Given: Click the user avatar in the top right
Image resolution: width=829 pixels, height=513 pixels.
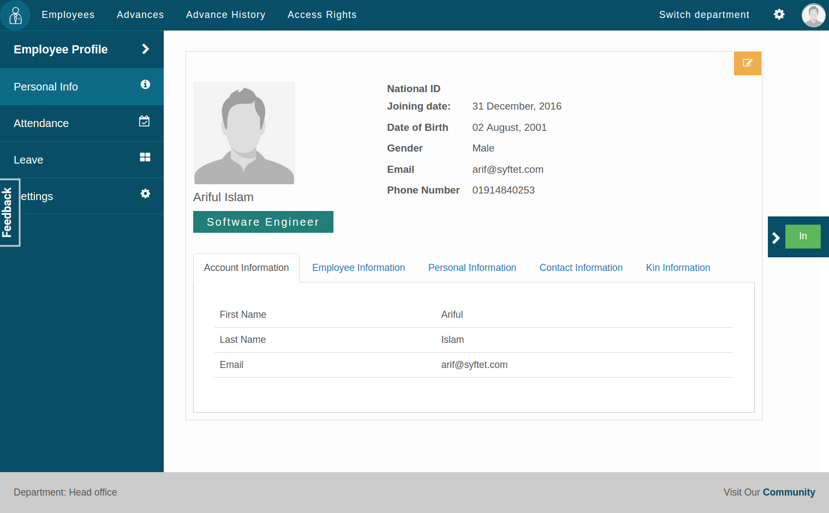Looking at the screenshot, I should [x=813, y=15].
